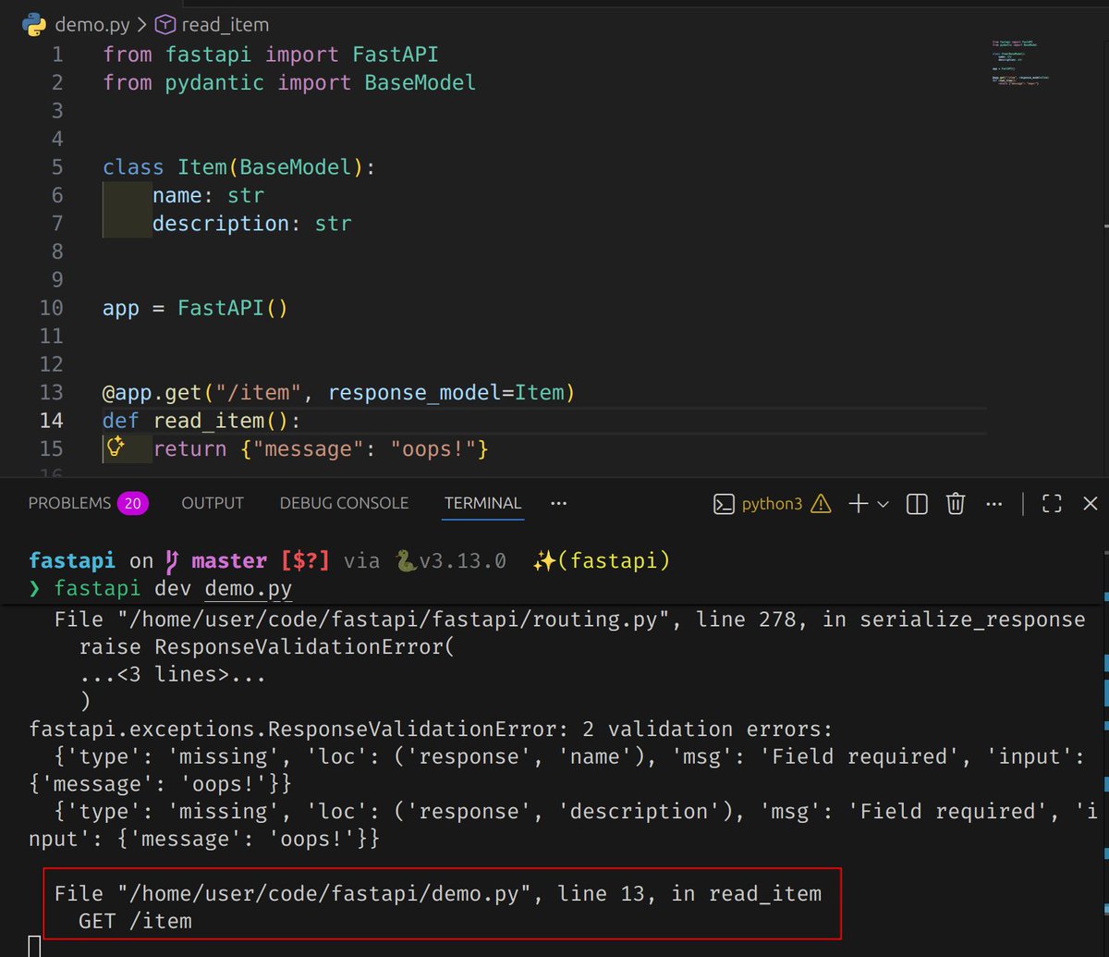The image size is (1109, 957).
Task: Select the TERMINAL tab
Action: (482, 503)
